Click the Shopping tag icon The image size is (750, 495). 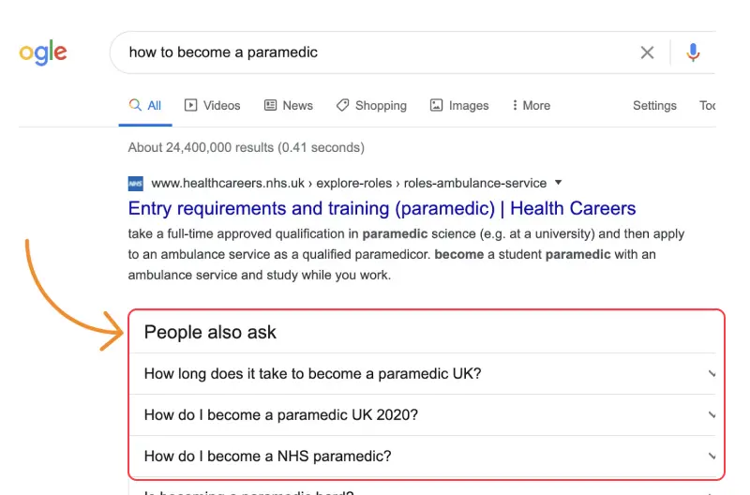[343, 106]
